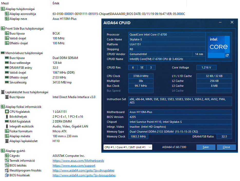
Task: Click the Memory Clock value 1063.3 MHz
Action: point(138,136)
